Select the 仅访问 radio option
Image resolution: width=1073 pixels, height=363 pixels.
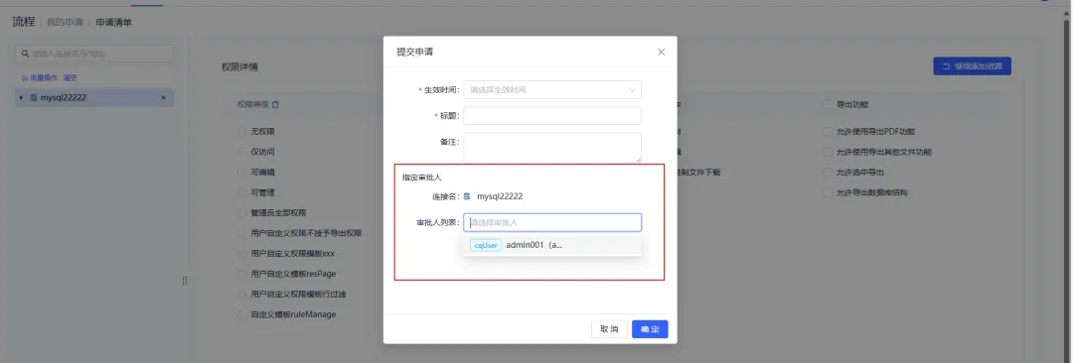(x=240, y=152)
